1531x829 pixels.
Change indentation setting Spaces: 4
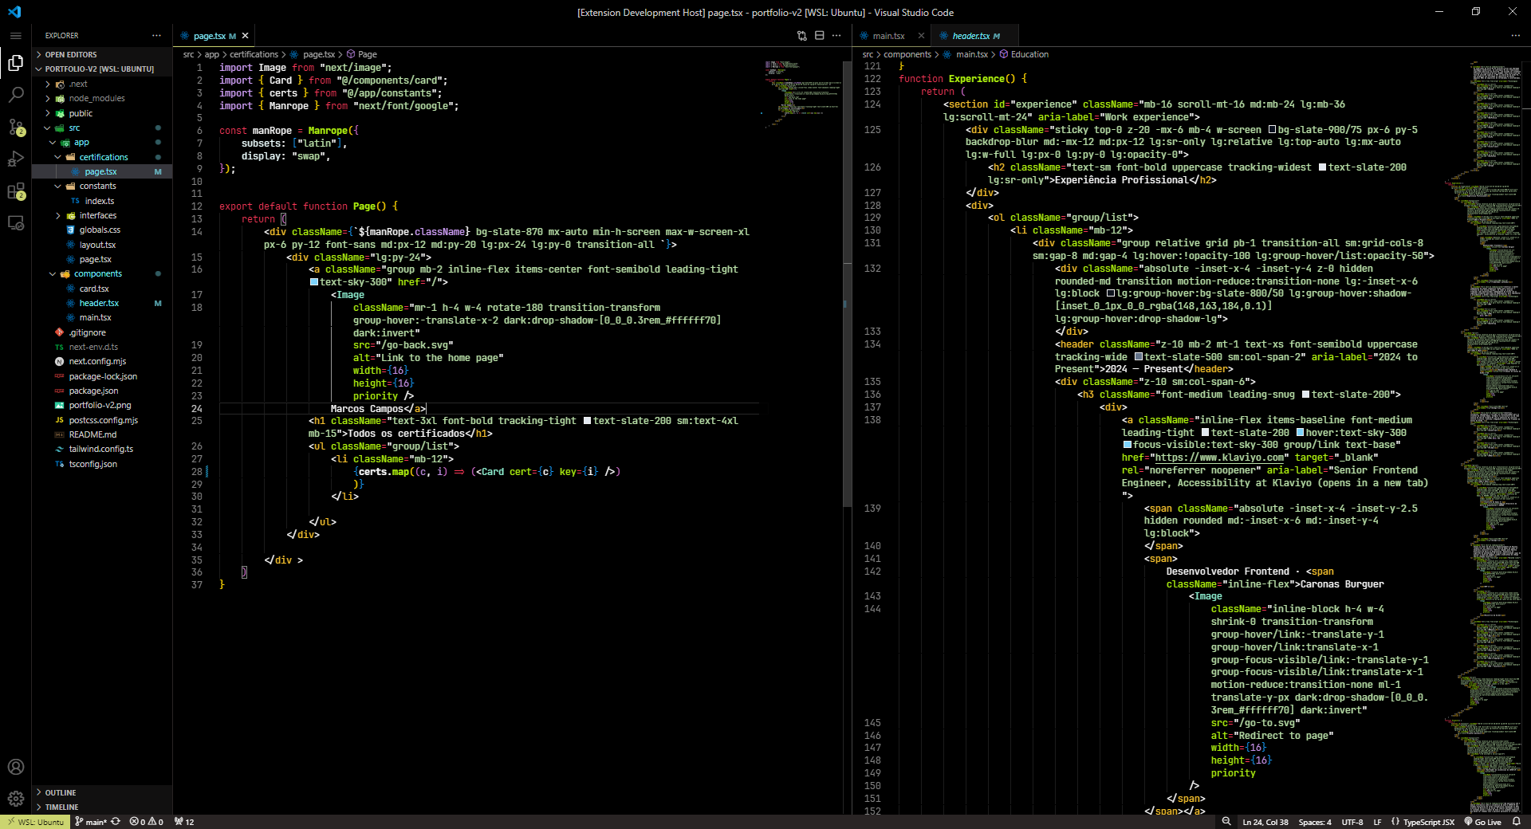point(1315,822)
